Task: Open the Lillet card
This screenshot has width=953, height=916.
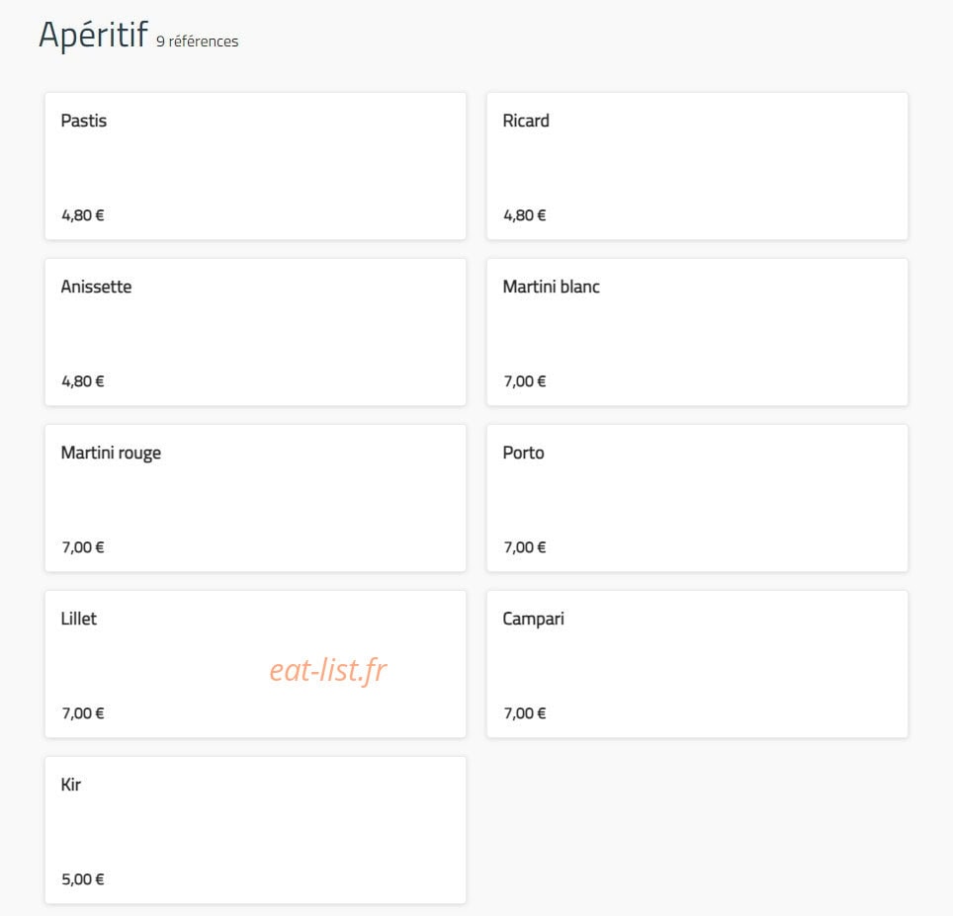Action: coord(255,664)
